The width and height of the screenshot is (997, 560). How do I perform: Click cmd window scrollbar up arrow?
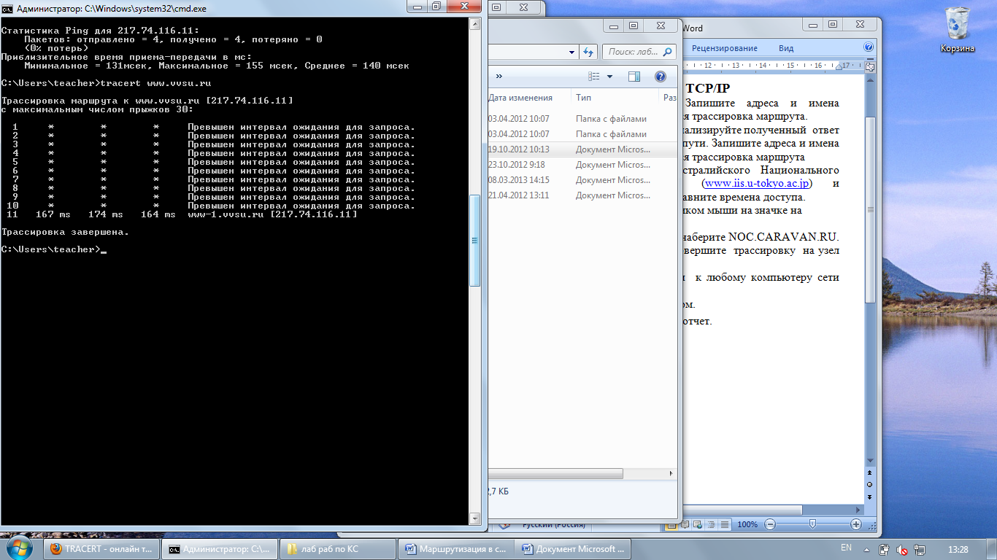coord(475,23)
